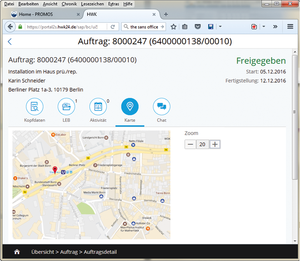Click the Pocket icon in toolbar
The image size is (300, 261).
point(198,27)
